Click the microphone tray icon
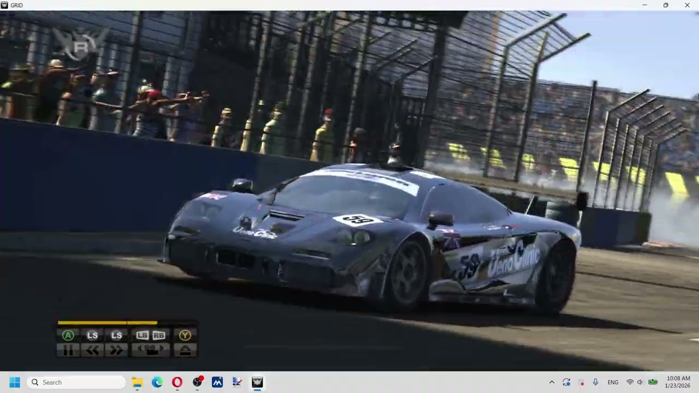 tap(595, 382)
